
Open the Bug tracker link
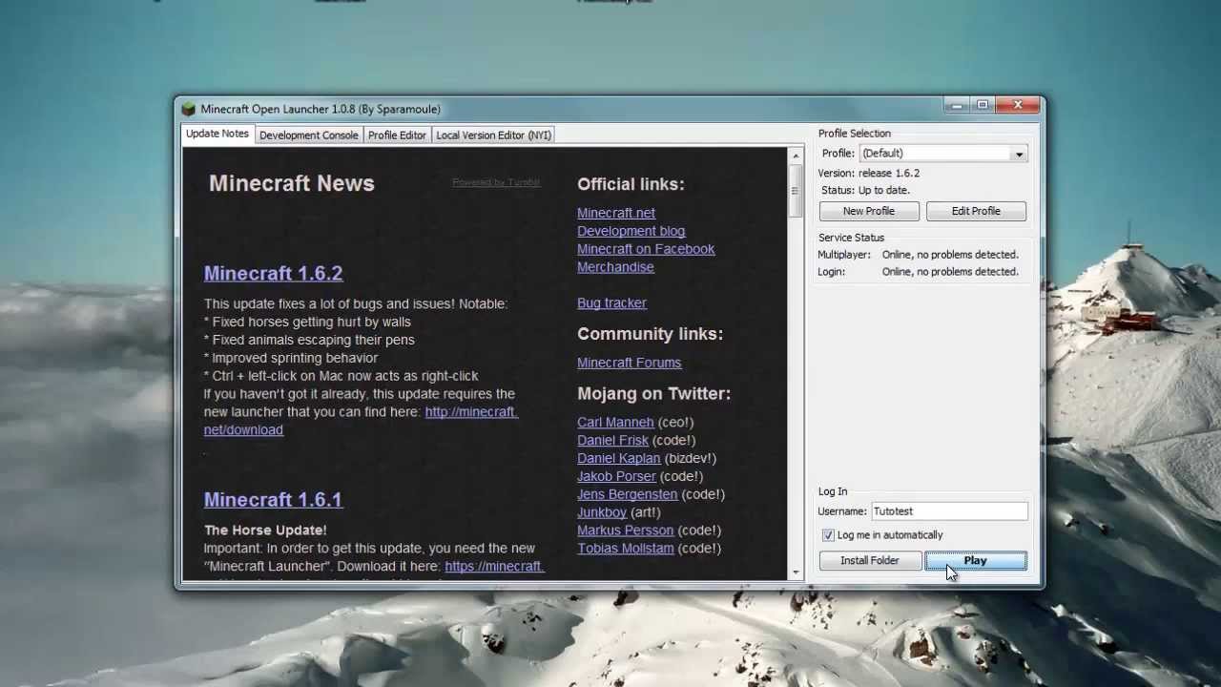pyautogui.click(x=611, y=303)
